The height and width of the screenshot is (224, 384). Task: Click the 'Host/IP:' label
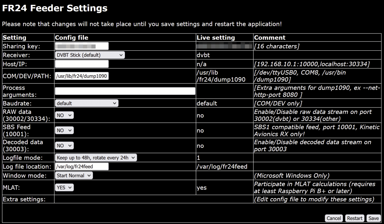[x=15, y=64]
